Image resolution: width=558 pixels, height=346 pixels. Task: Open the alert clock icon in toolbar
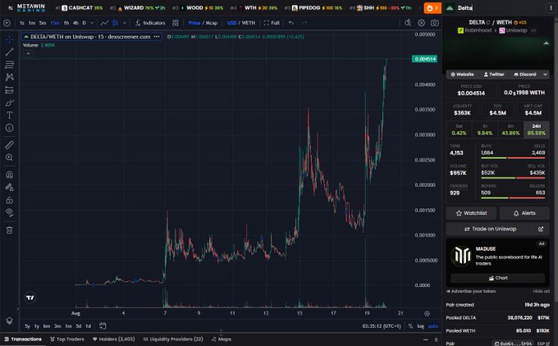408,23
